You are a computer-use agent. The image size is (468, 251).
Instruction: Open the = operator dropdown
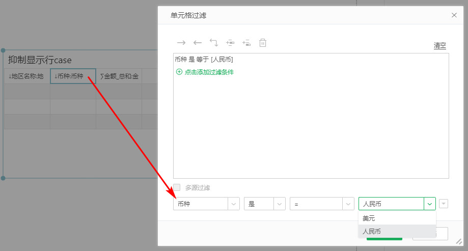coord(348,204)
